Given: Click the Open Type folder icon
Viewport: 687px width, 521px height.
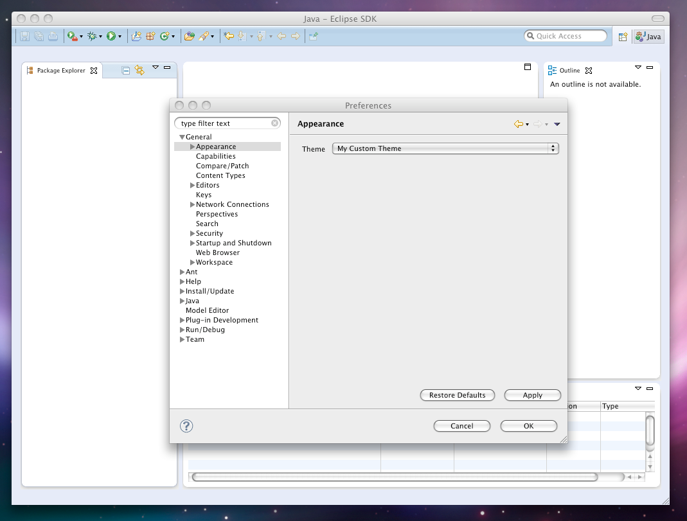Looking at the screenshot, I should point(188,37).
